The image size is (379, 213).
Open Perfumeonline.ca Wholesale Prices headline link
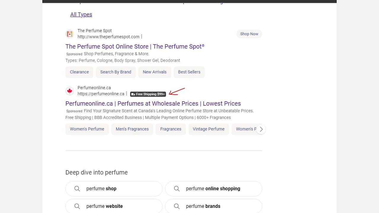[x=153, y=104]
